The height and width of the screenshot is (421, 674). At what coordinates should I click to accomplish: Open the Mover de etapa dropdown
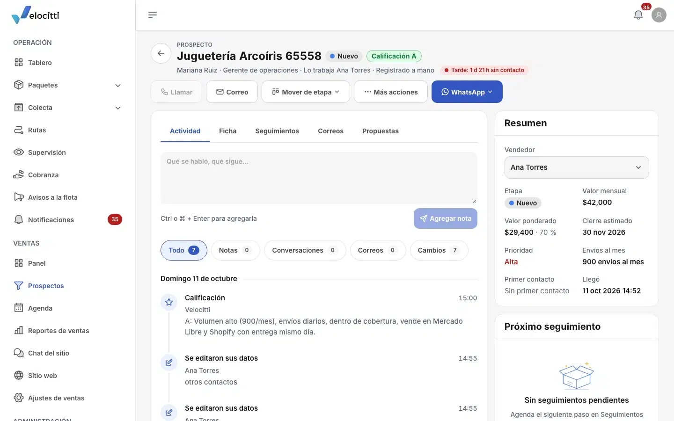pos(306,92)
